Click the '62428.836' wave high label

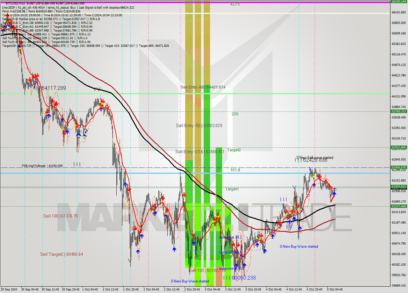coord(315,160)
